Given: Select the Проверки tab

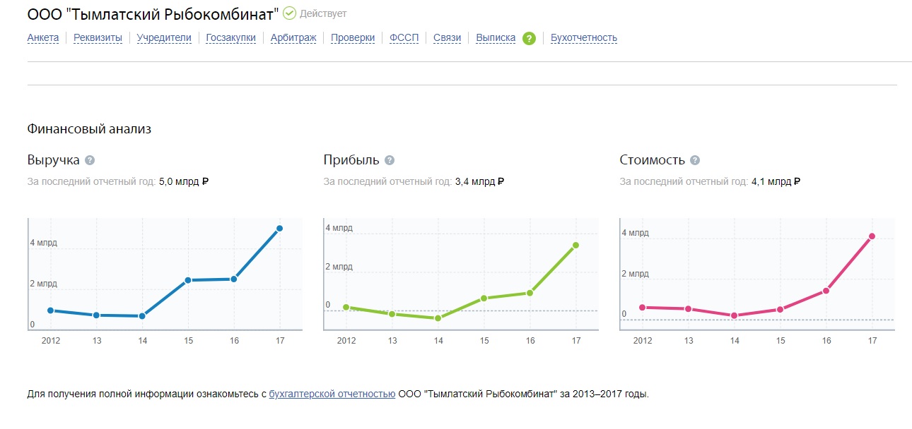Looking at the screenshot, I should click(353, 38).
